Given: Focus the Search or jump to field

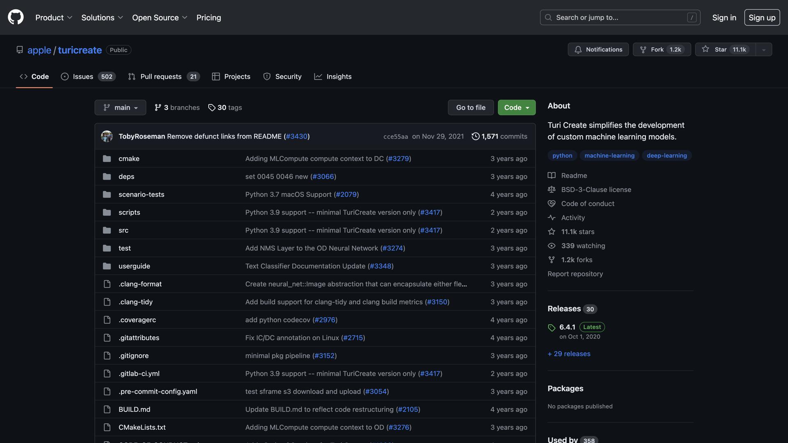Looking at the screenshot, I should coord(620,18).
